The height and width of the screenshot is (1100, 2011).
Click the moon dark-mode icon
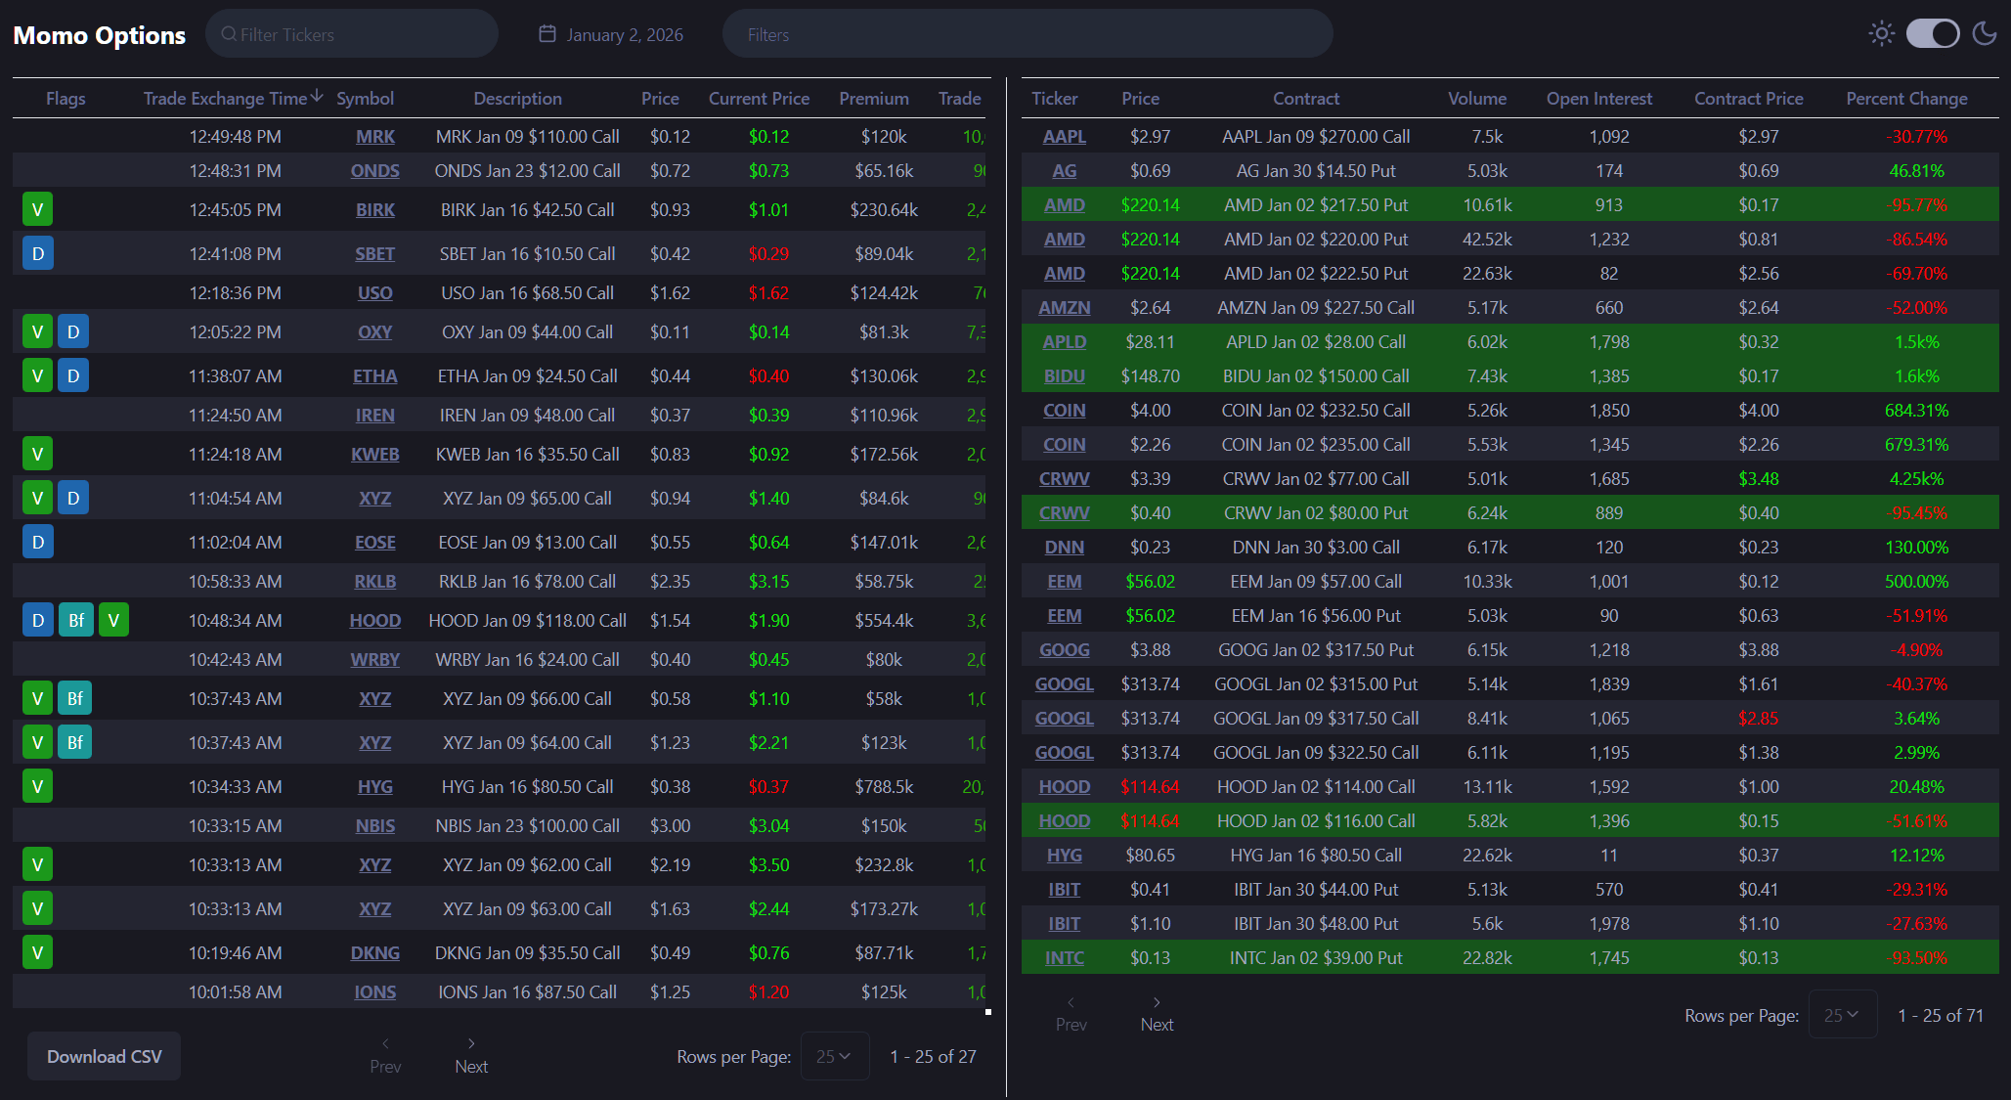point(1985,34)
